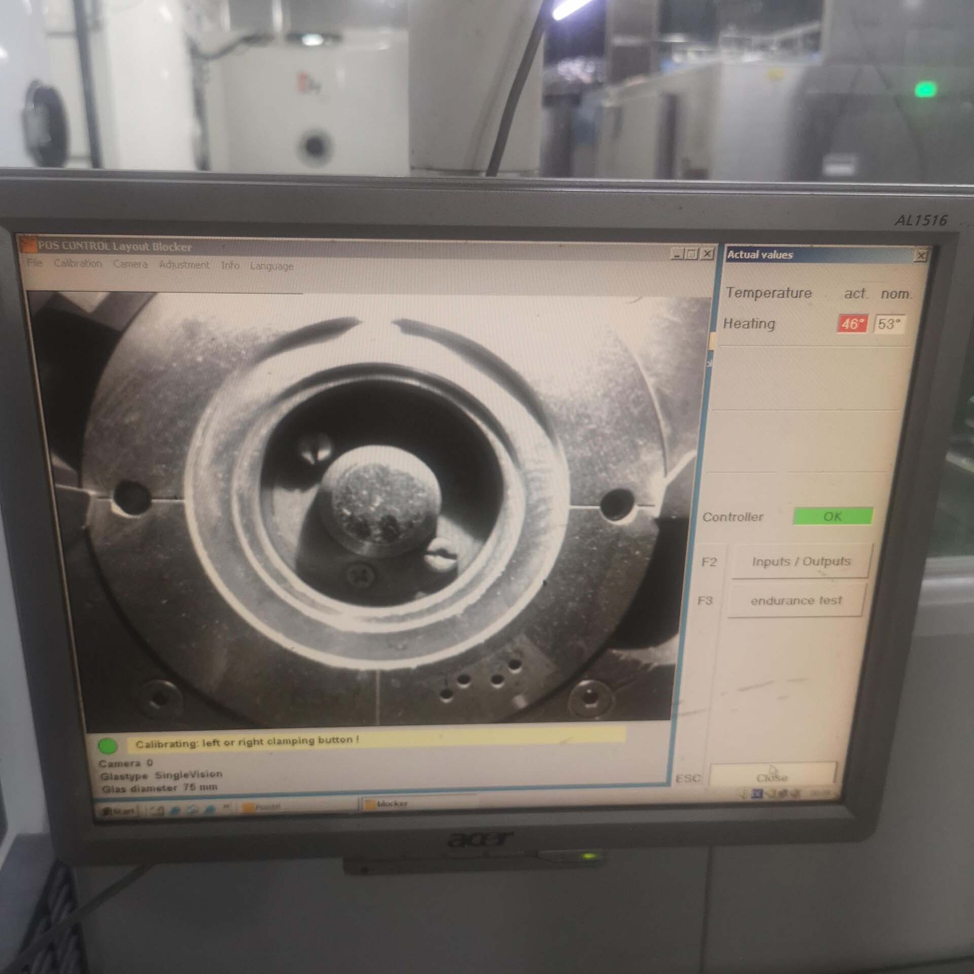The height and width of the screenshot is (974, 974).
Task: Click the green Controller OK indicator
Action: point(832,516)
